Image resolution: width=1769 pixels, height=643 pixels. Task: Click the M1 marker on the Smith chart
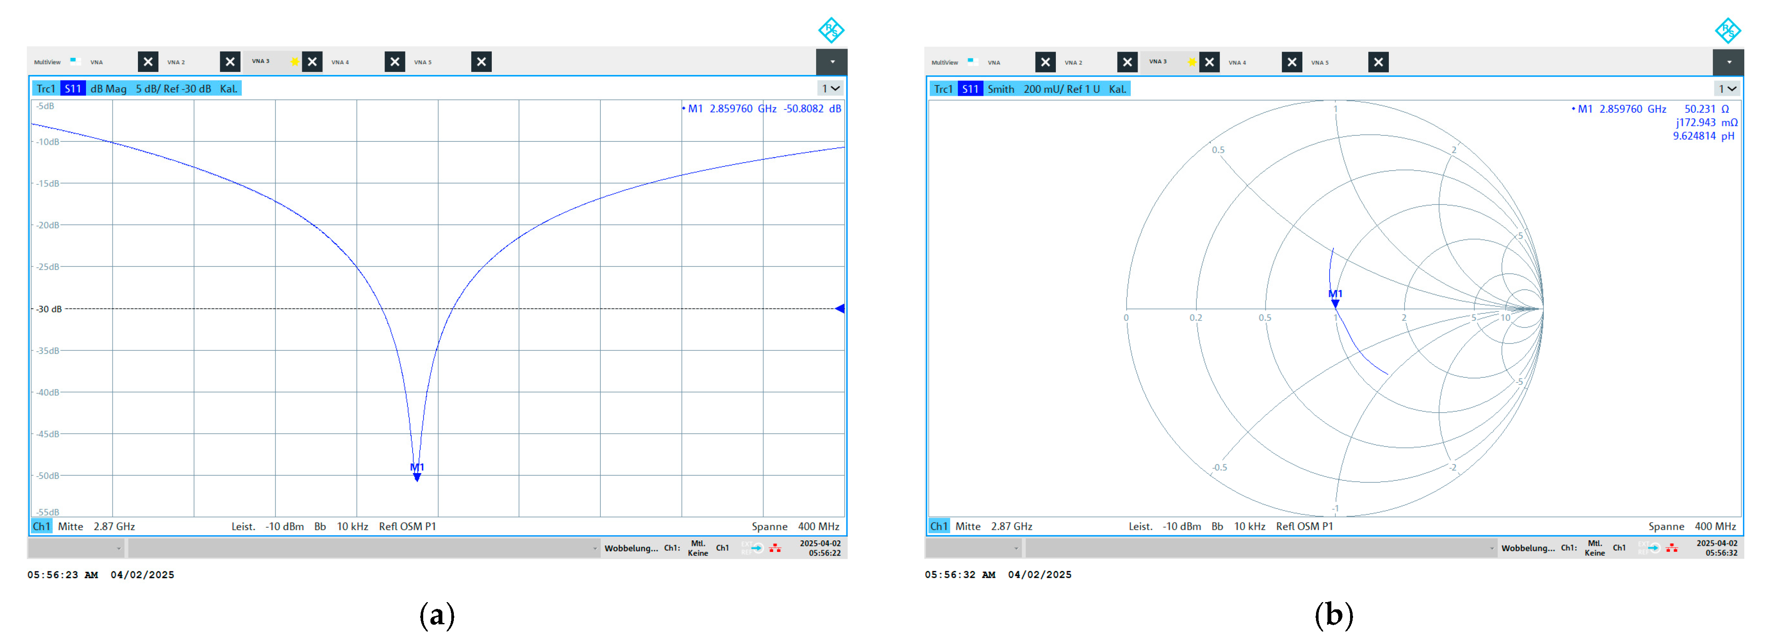pos(1335,302)
